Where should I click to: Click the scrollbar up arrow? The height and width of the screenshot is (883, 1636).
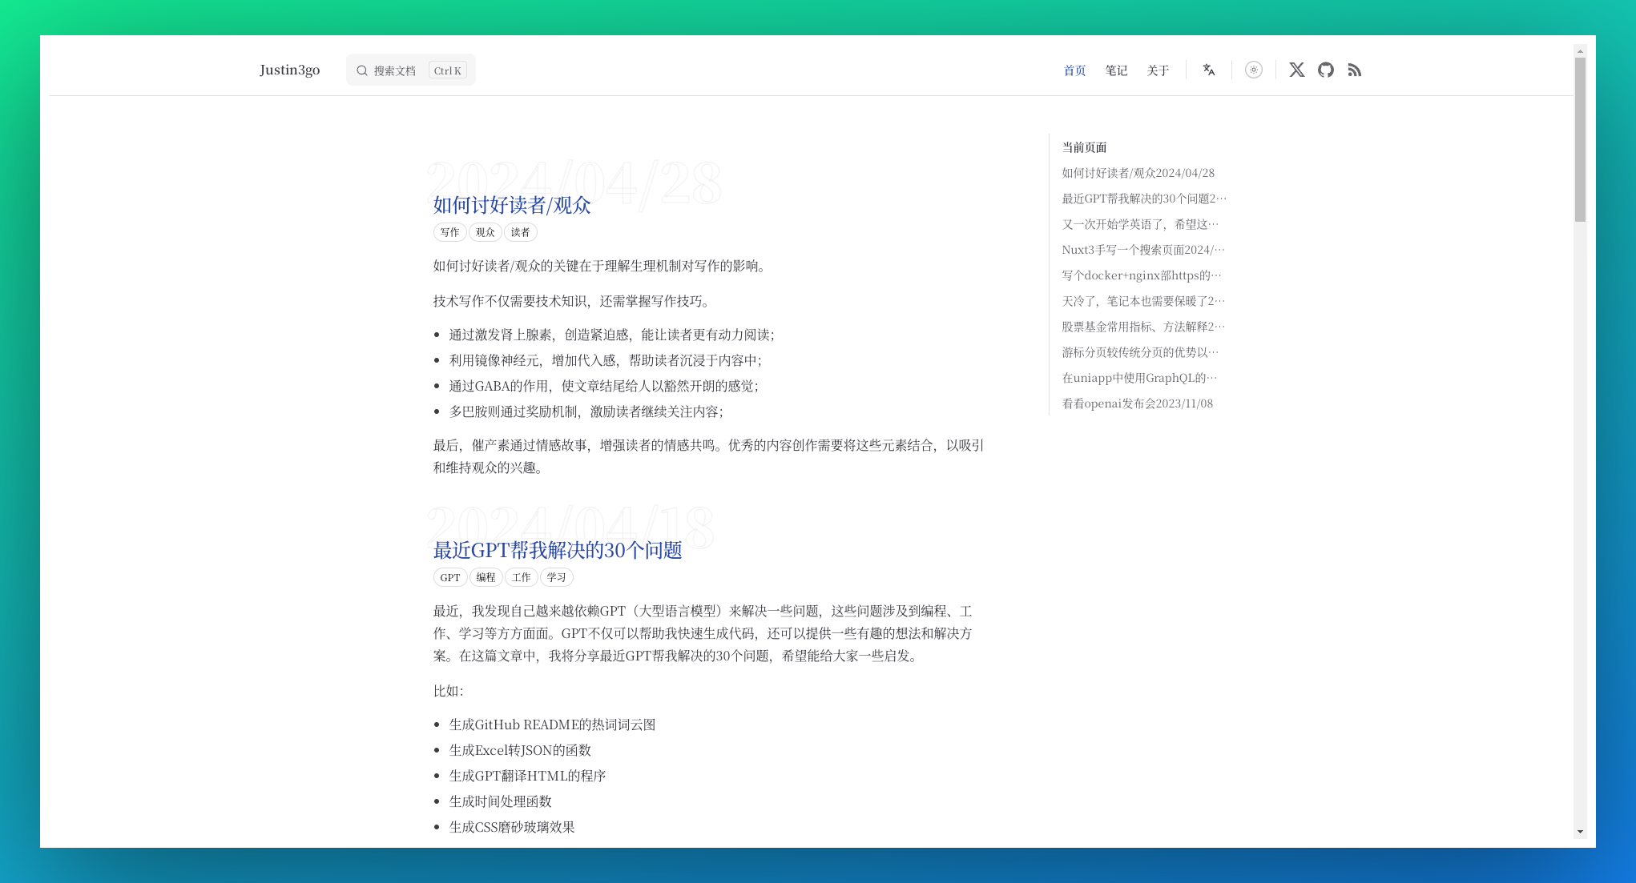pos(1580,51)
